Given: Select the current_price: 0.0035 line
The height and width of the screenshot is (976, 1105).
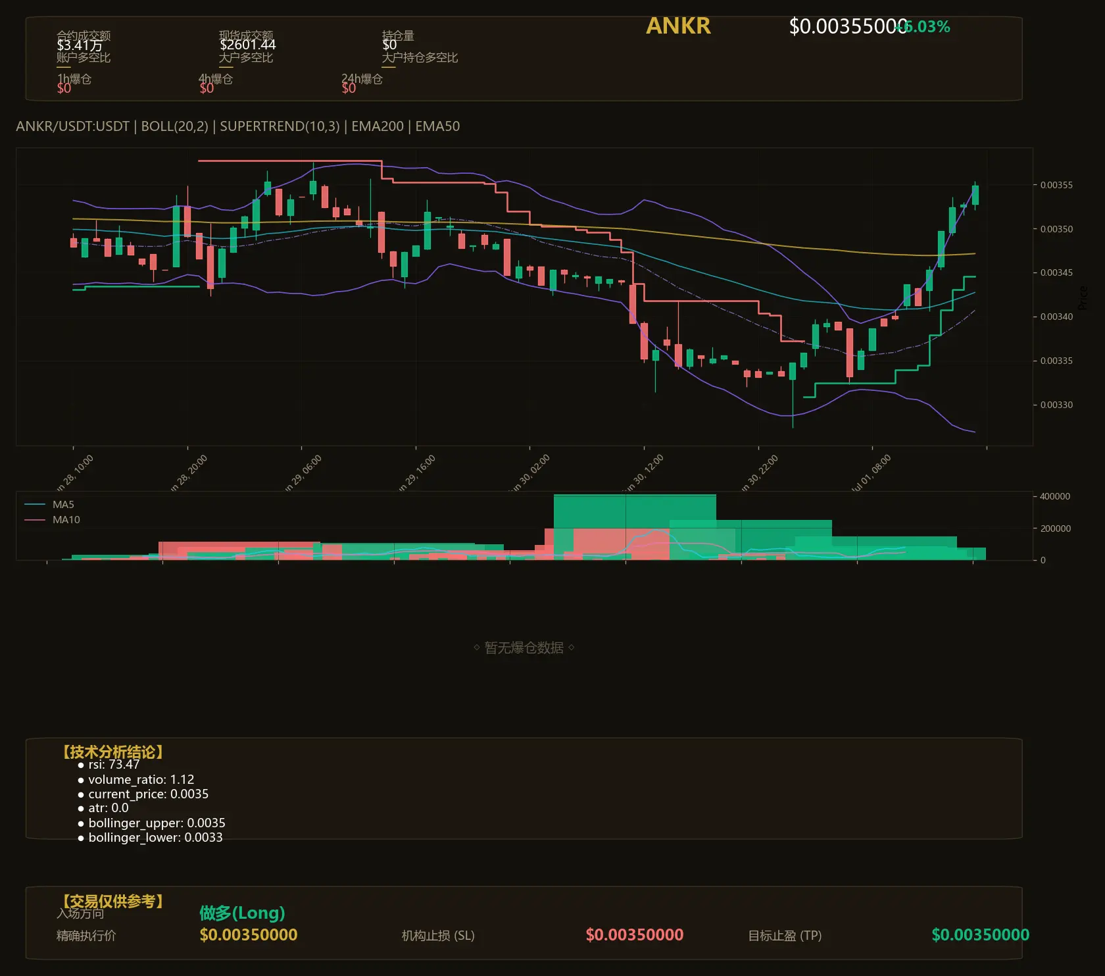Looking at the screenshot, I should 149,794.
